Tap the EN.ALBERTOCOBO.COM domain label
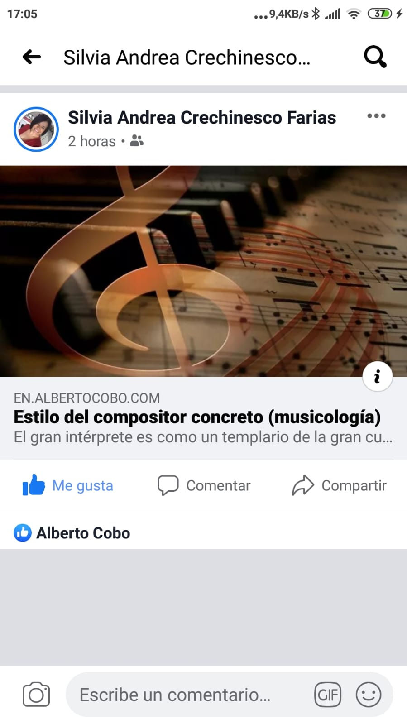The height and width of the screenshot is (724, 407). click(x=87, y=398)
